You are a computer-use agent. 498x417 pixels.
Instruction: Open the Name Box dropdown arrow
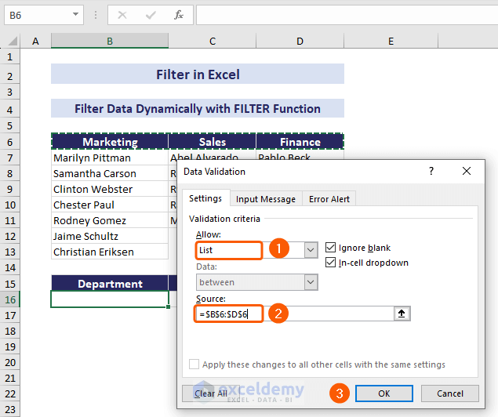75,15
